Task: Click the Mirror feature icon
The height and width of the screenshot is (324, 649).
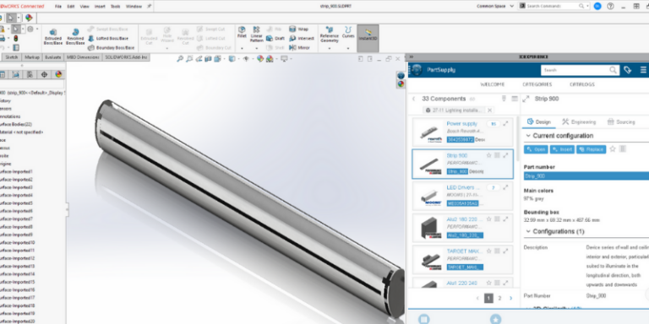Action: [293, 48]
